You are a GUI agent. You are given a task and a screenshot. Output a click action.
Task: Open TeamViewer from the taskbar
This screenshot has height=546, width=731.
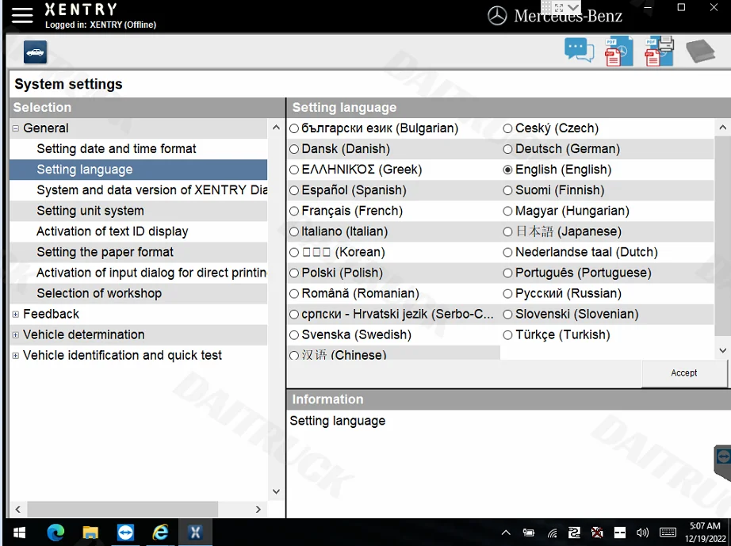[x=125, y=533]
